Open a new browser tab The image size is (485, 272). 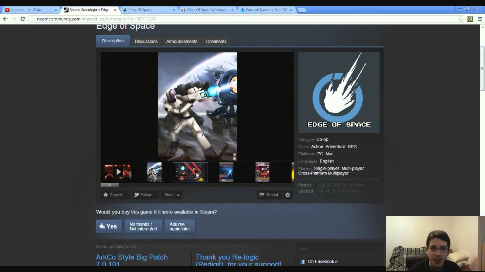(x=302, y=10)
